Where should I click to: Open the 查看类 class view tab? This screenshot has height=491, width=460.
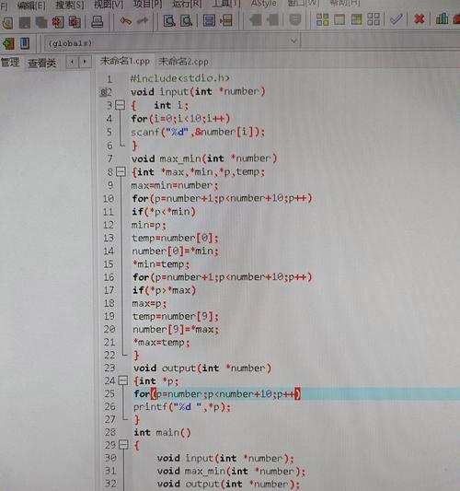click(x=42, y=63)
